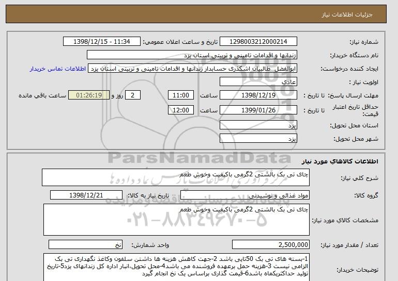Click the label 'استان محل تحویل:'

(x=354, y=126)
